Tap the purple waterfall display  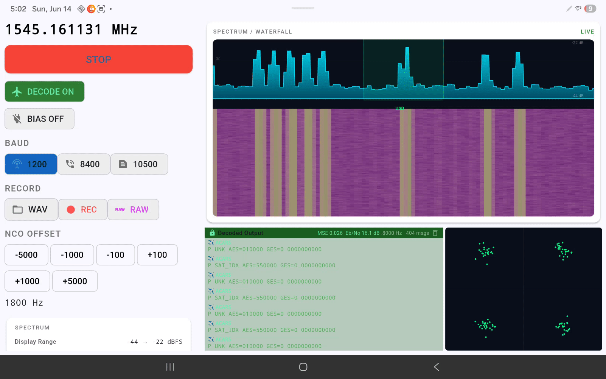[403, 162]
